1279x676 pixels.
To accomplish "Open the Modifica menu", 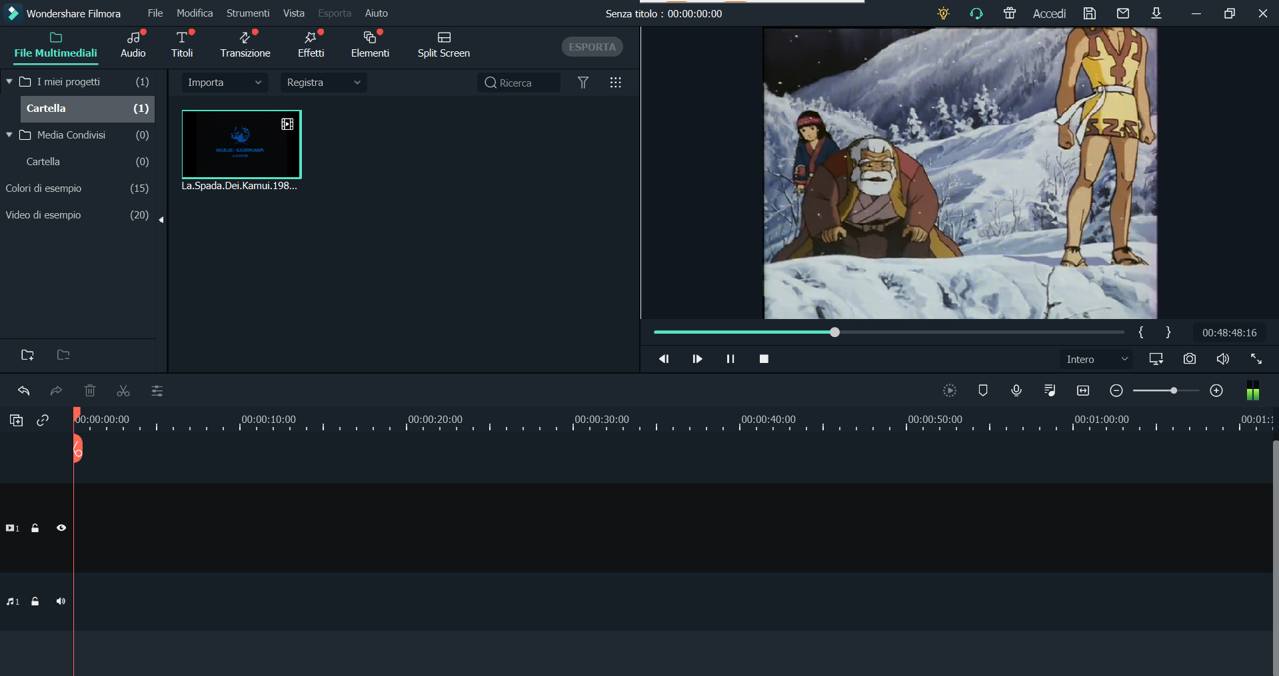I will pyautogui.click(x=195, y=13).
